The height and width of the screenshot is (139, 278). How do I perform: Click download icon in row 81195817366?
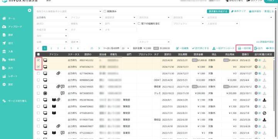264,120
